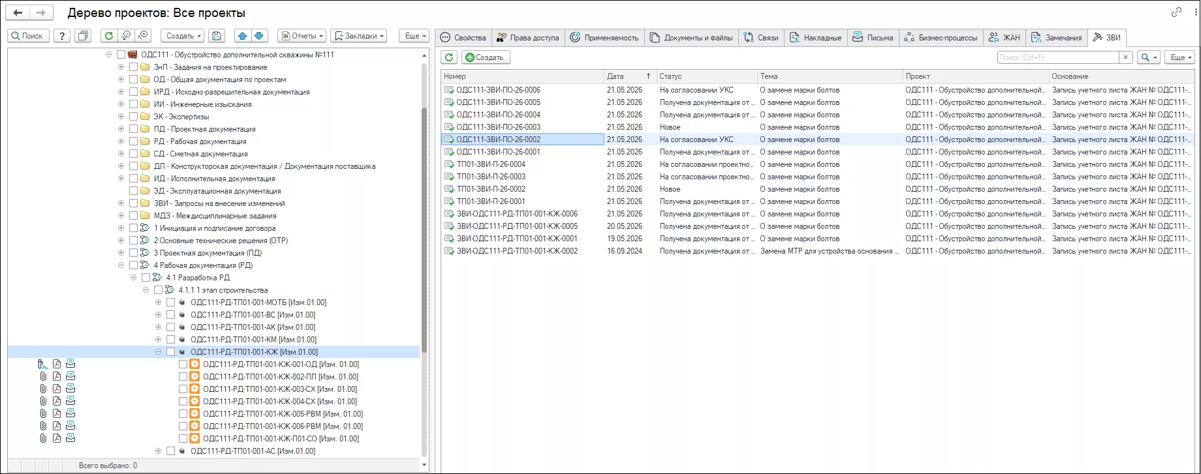Clear the search field with the x button
The width and height of the screenshot is (1201, 474).
(1125, 57)
